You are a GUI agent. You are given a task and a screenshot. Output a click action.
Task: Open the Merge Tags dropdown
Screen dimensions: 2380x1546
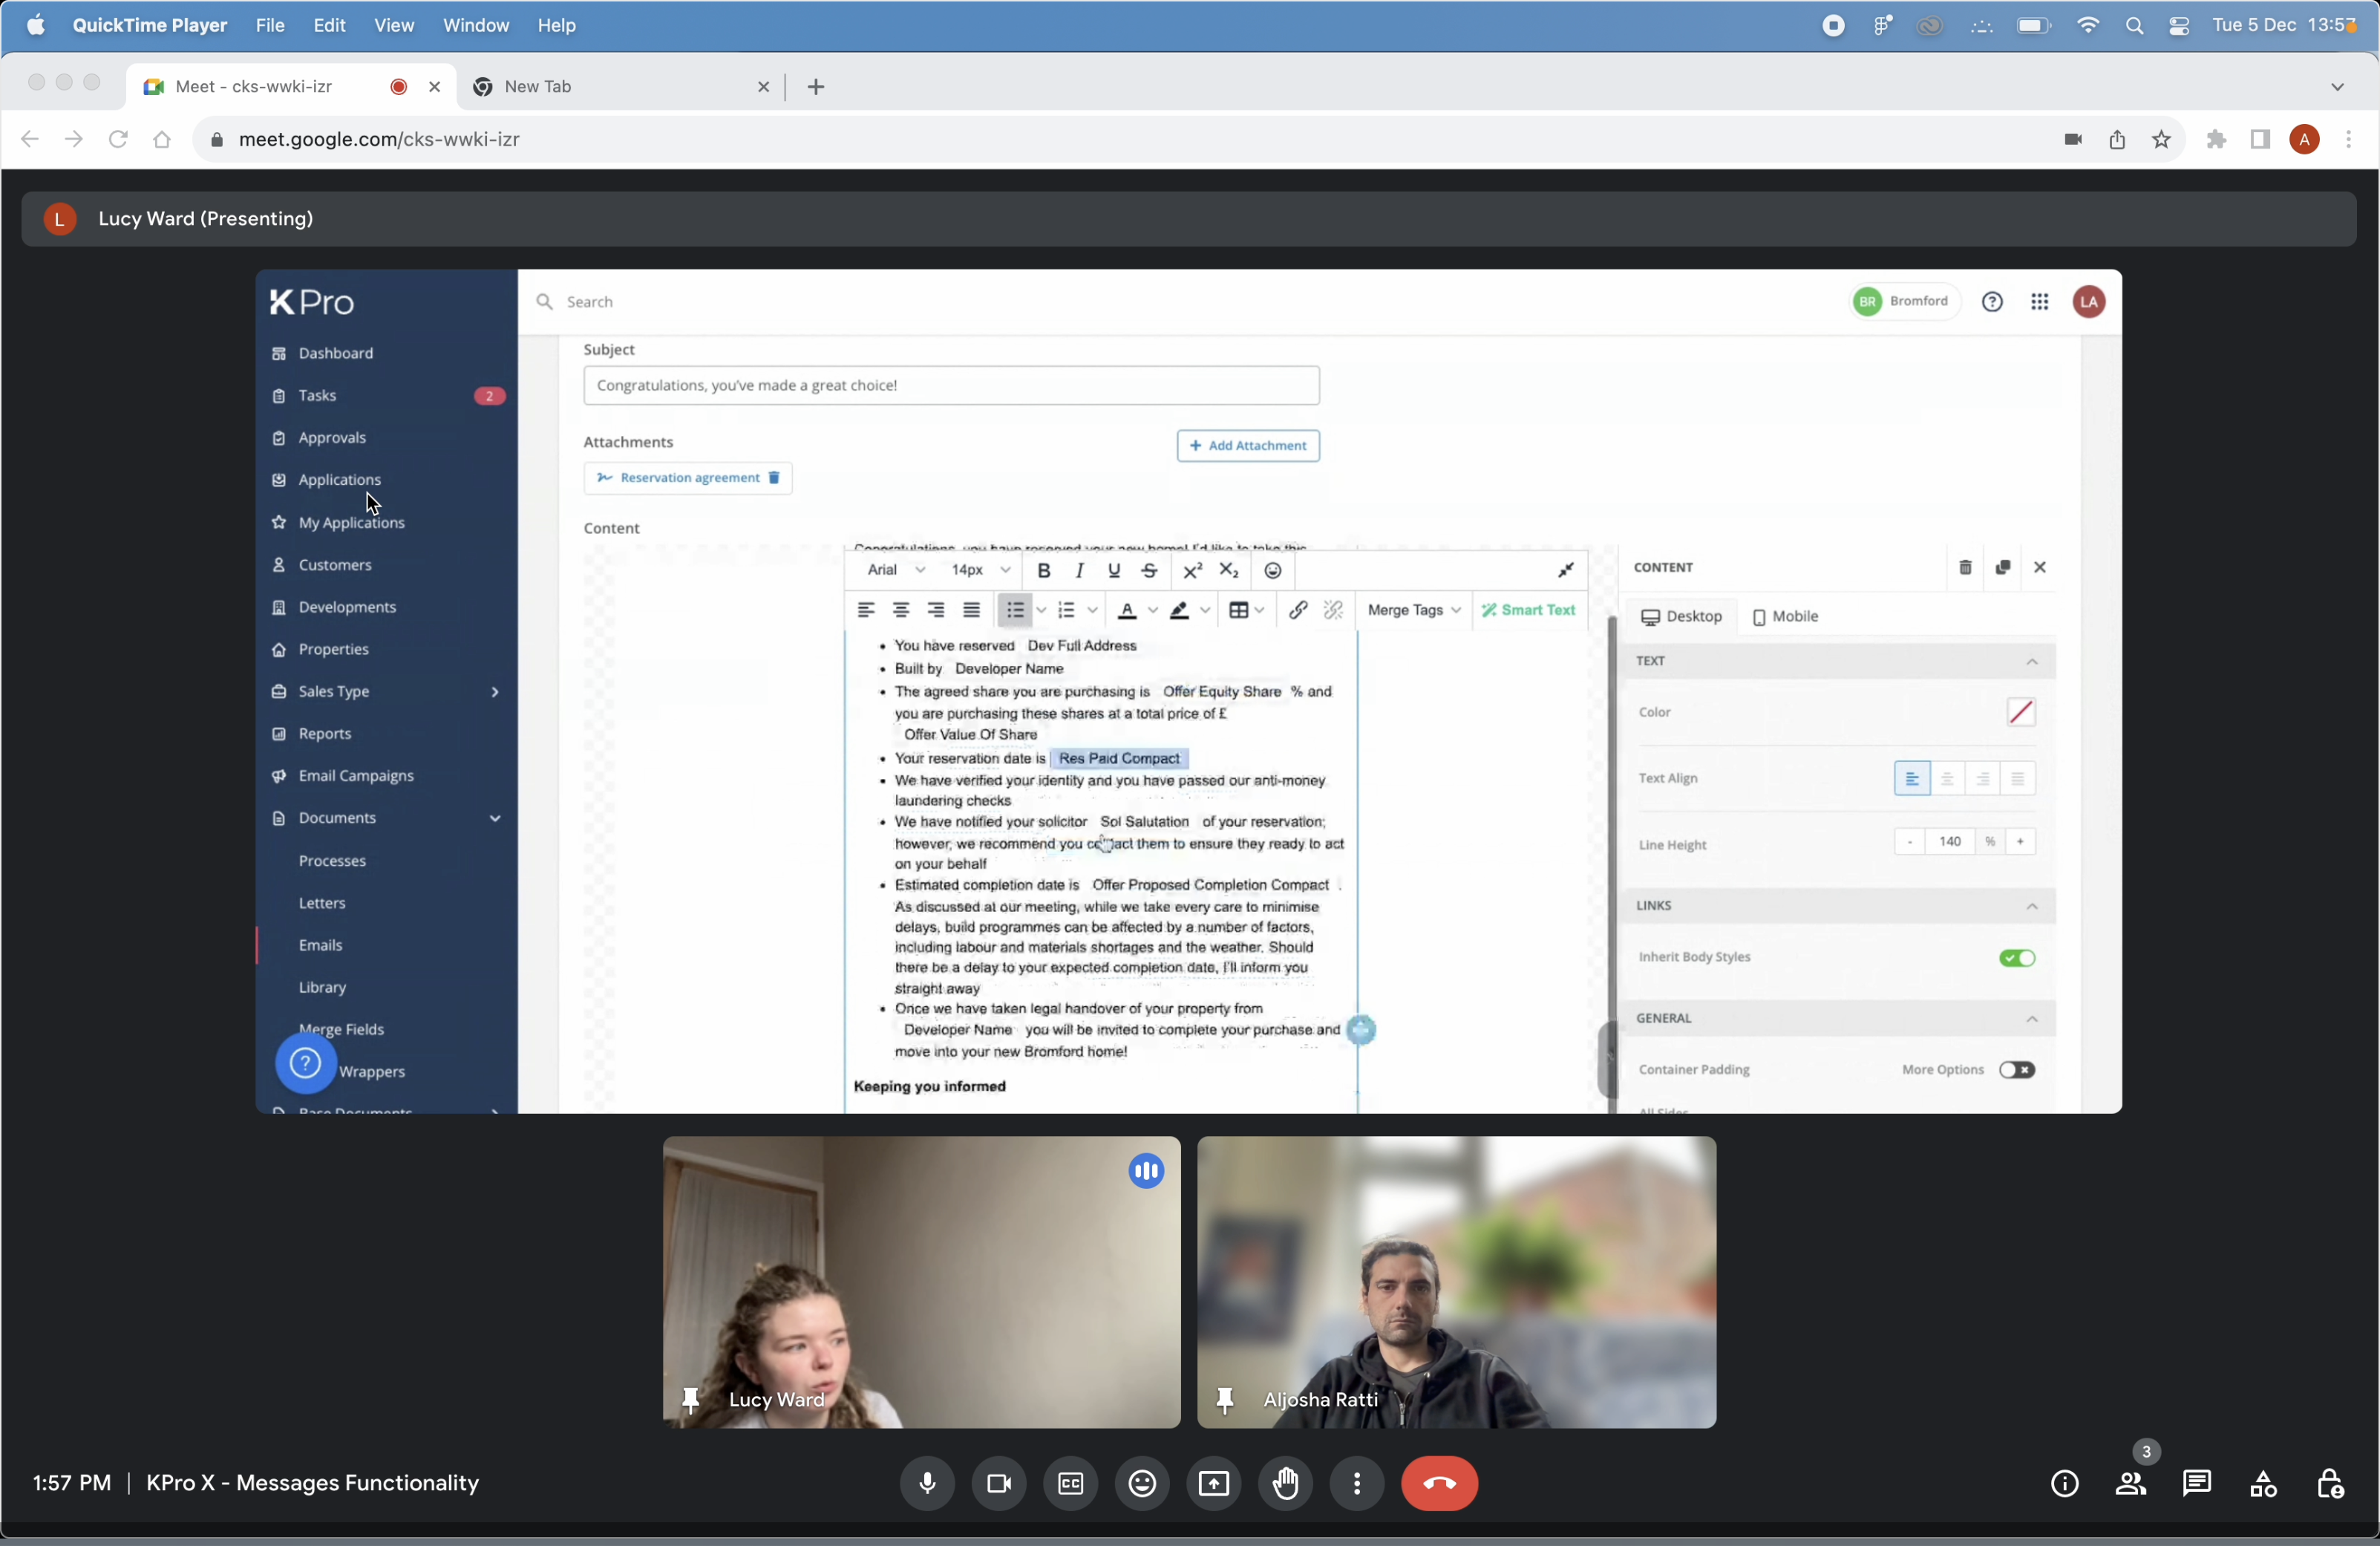(x=1412, y=610)
